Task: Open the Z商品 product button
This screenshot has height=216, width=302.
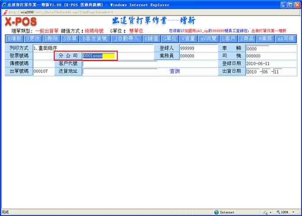Action: tap(247, 39)
